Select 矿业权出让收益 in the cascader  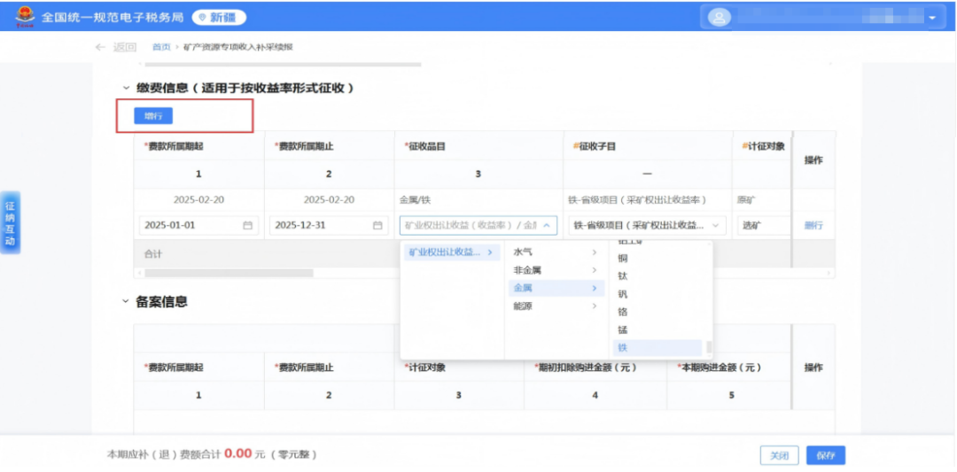tap(452, 251)
